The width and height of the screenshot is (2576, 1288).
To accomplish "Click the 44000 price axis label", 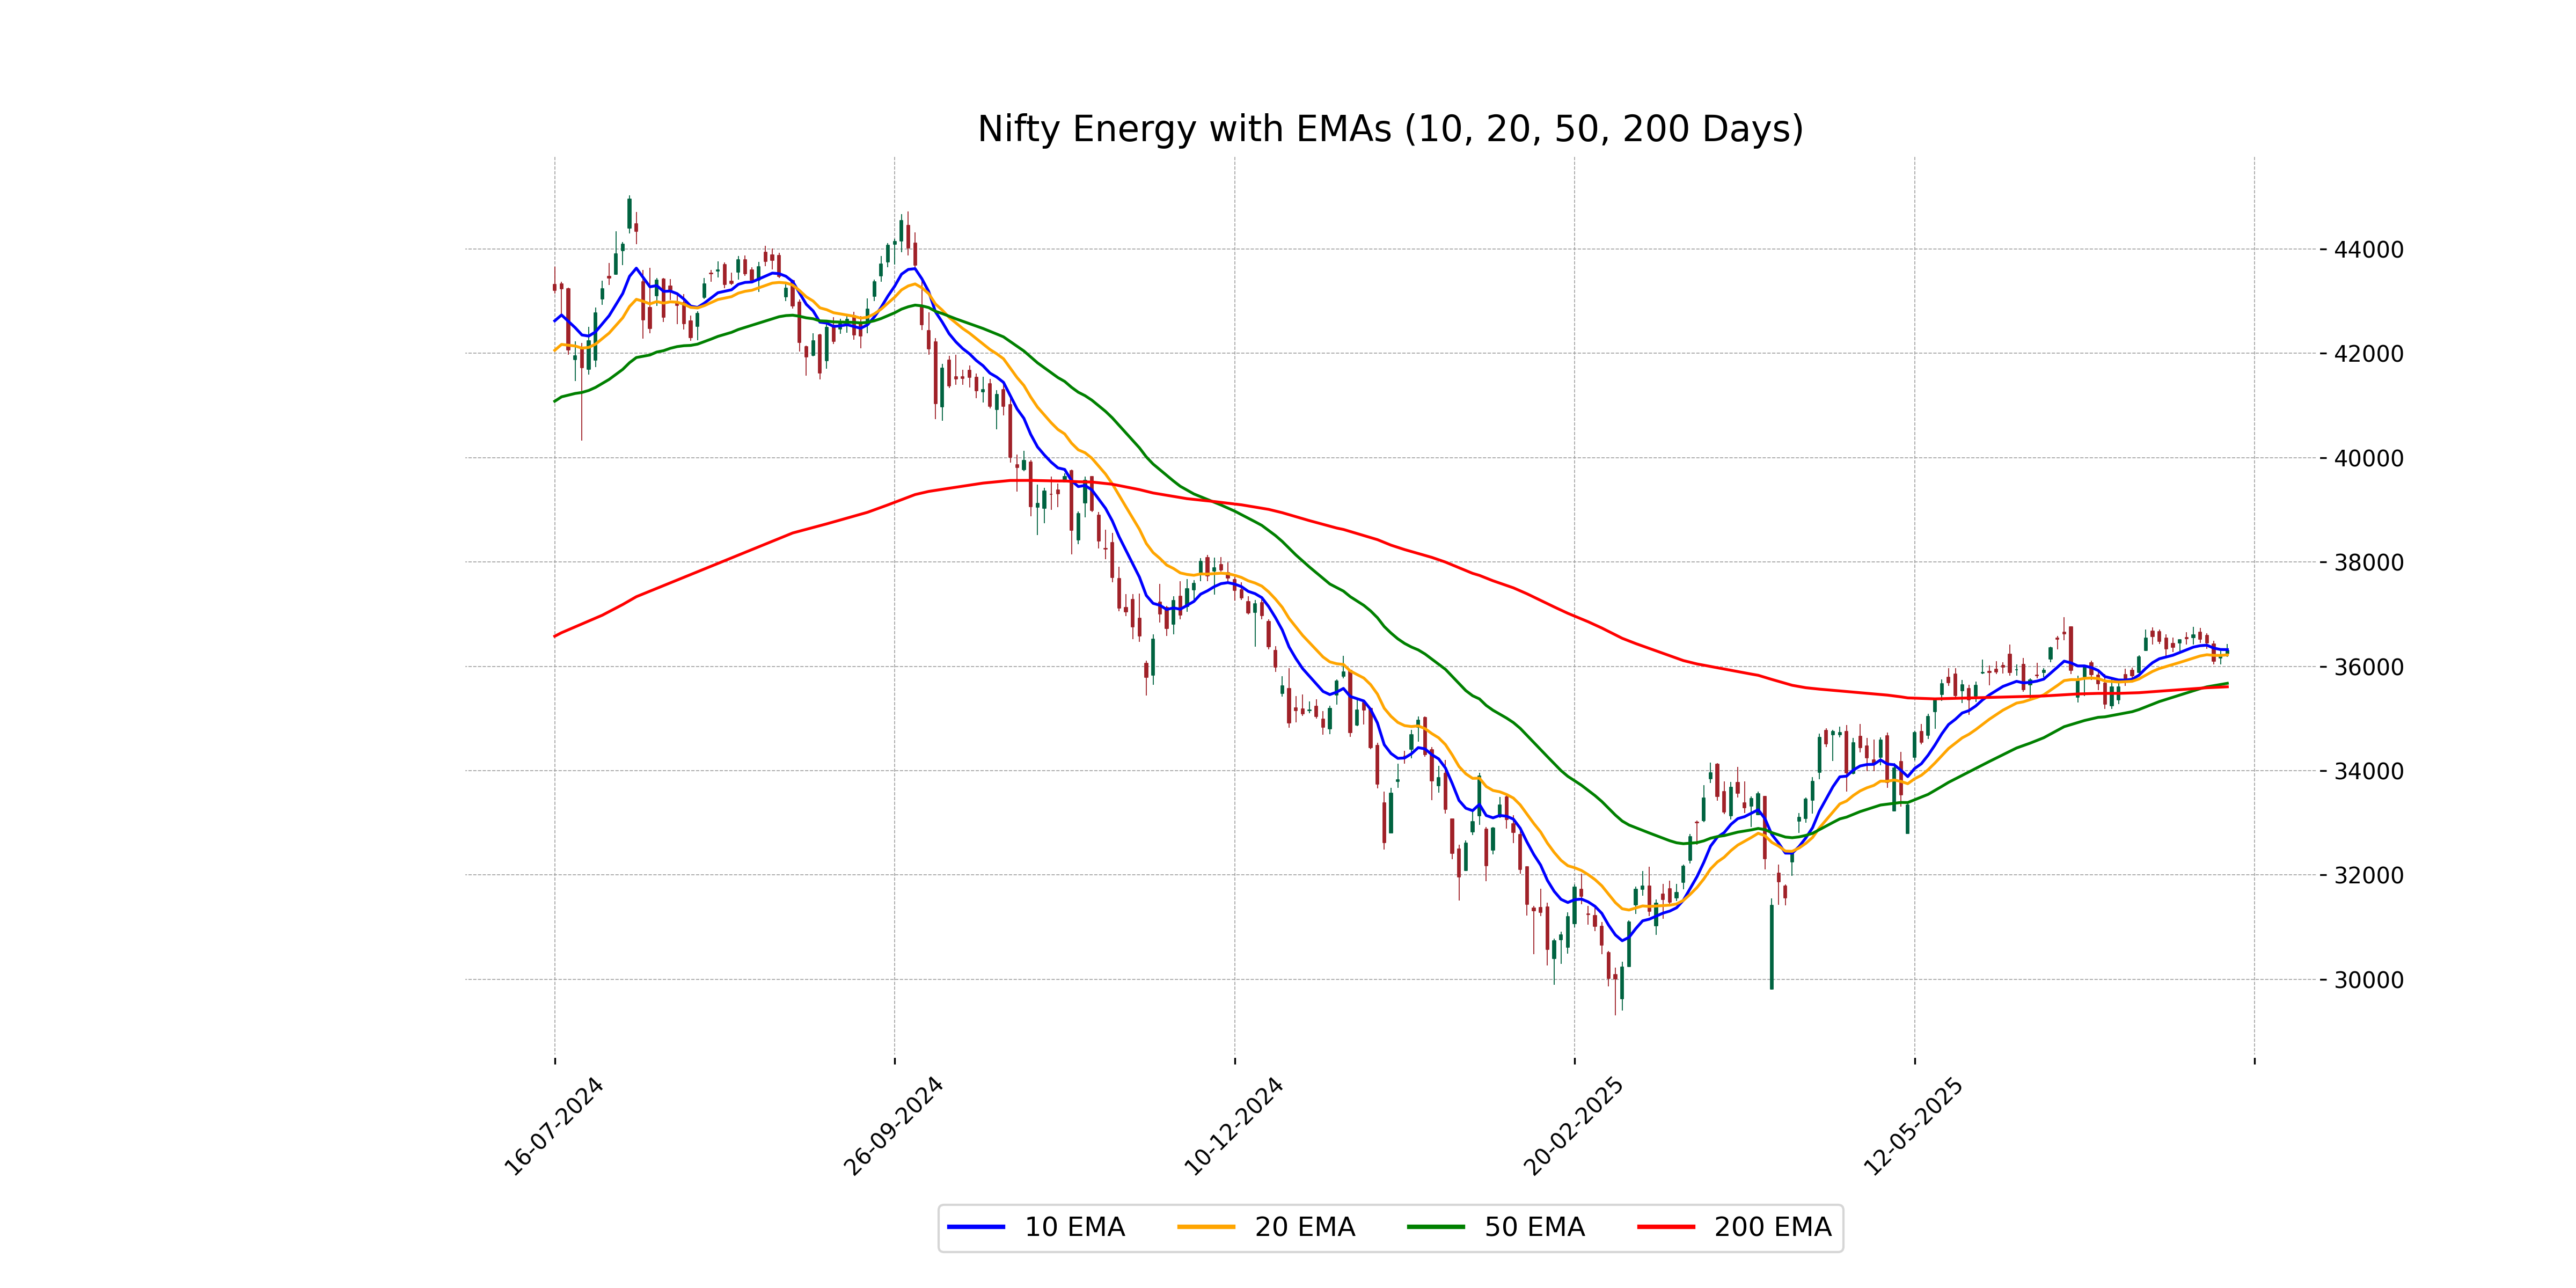I will click(x=2368, y=250).
